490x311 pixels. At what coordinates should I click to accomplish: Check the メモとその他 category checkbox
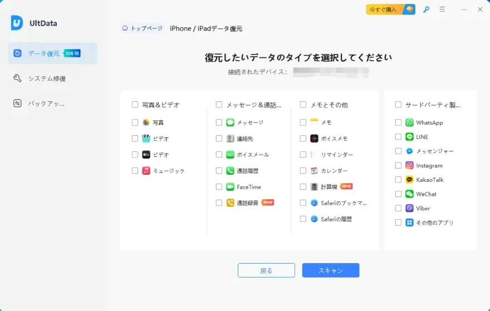coord(303,104)
